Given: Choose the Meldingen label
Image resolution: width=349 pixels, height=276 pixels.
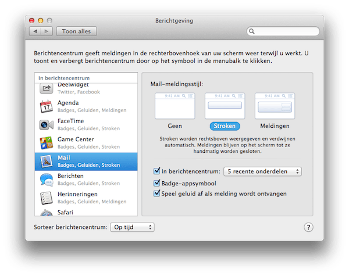Looking at the screenshot, I should [275, 126].
